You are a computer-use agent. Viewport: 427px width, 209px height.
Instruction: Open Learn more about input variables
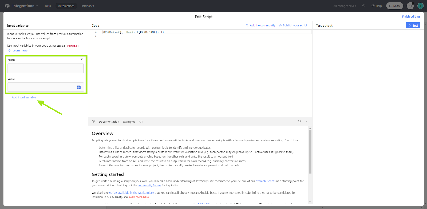point(18,51)
